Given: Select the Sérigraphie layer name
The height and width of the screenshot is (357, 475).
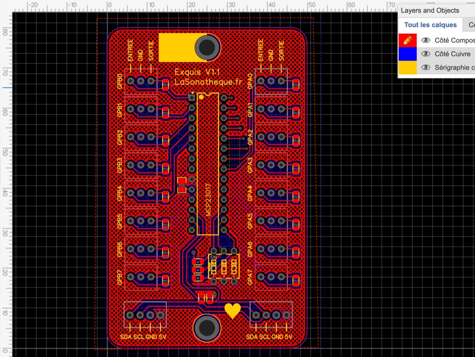Looking at the screenshot, I should point(455,68).
